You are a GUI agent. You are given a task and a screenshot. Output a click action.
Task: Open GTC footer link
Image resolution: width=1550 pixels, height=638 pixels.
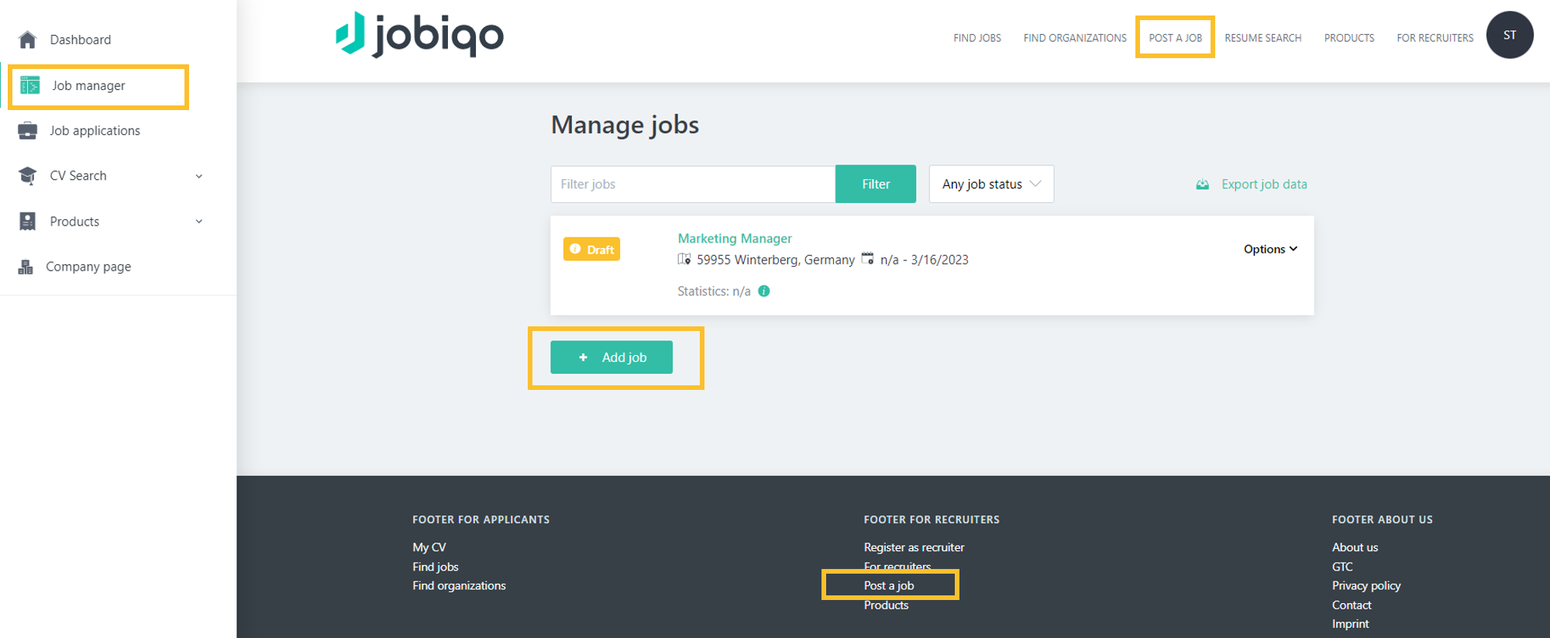(x=1342, y=567)
